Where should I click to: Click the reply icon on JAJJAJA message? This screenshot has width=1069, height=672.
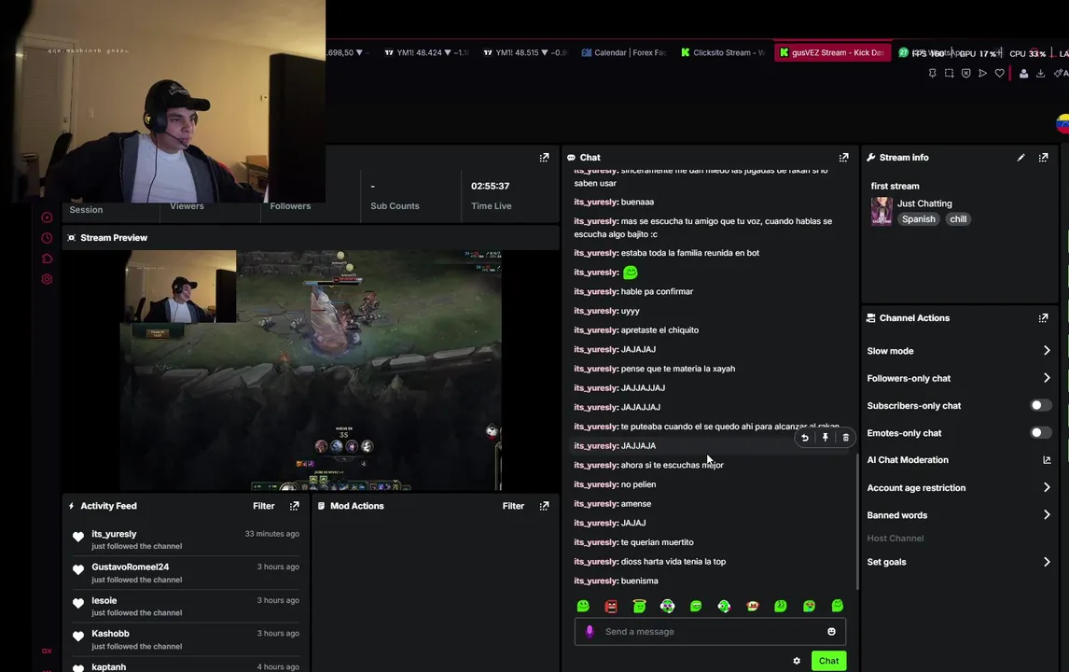click(x=805, y=438)
